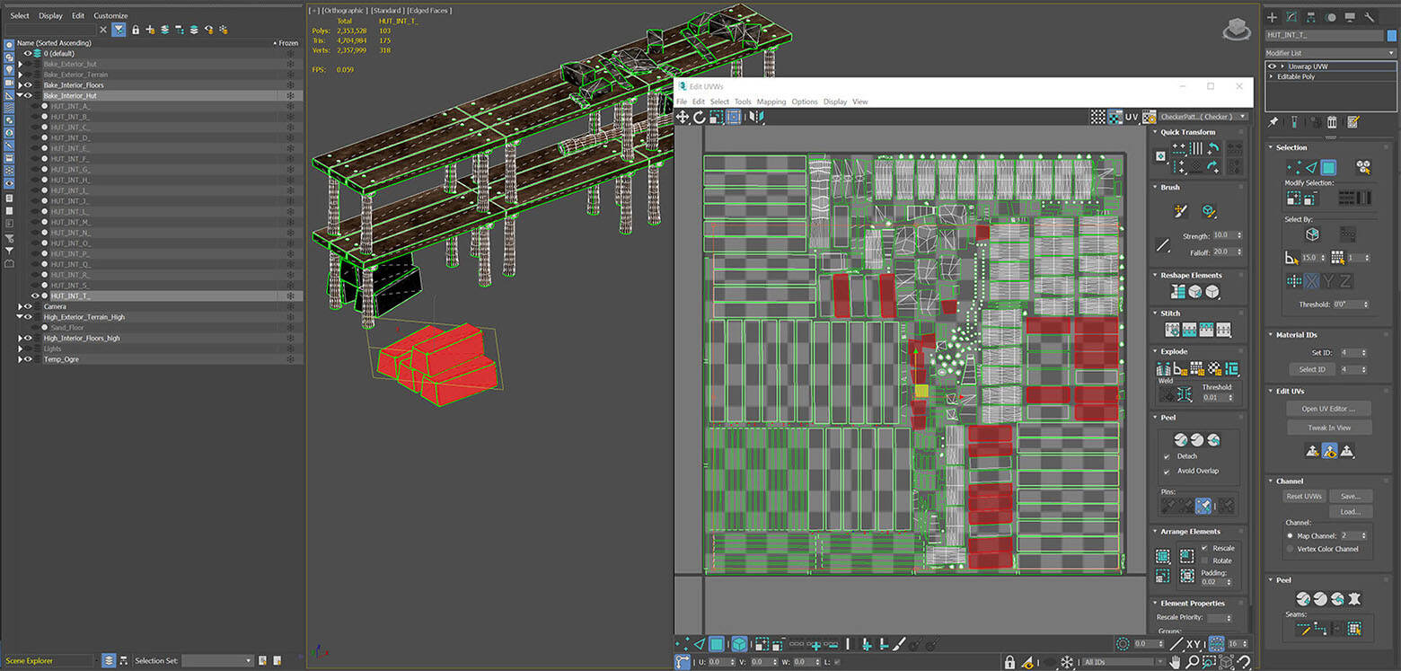The height and width of the screenshot is (671, 1401).
Task: Click the Tweak In View button
Action: click(1328, 428)
